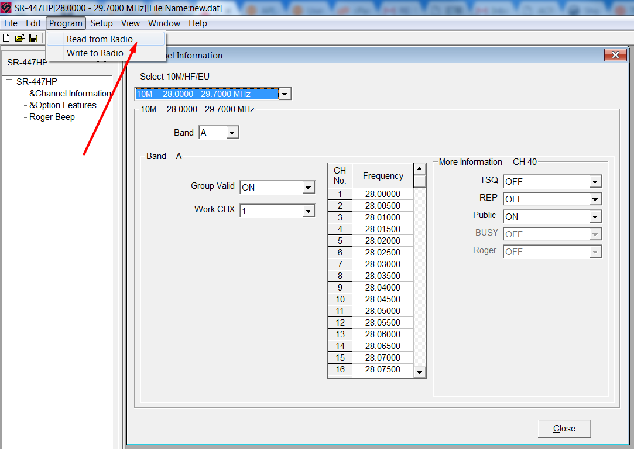Click the Close button in dialog
The height and width of the screenshot is (449, 634).
coord(564,429)
